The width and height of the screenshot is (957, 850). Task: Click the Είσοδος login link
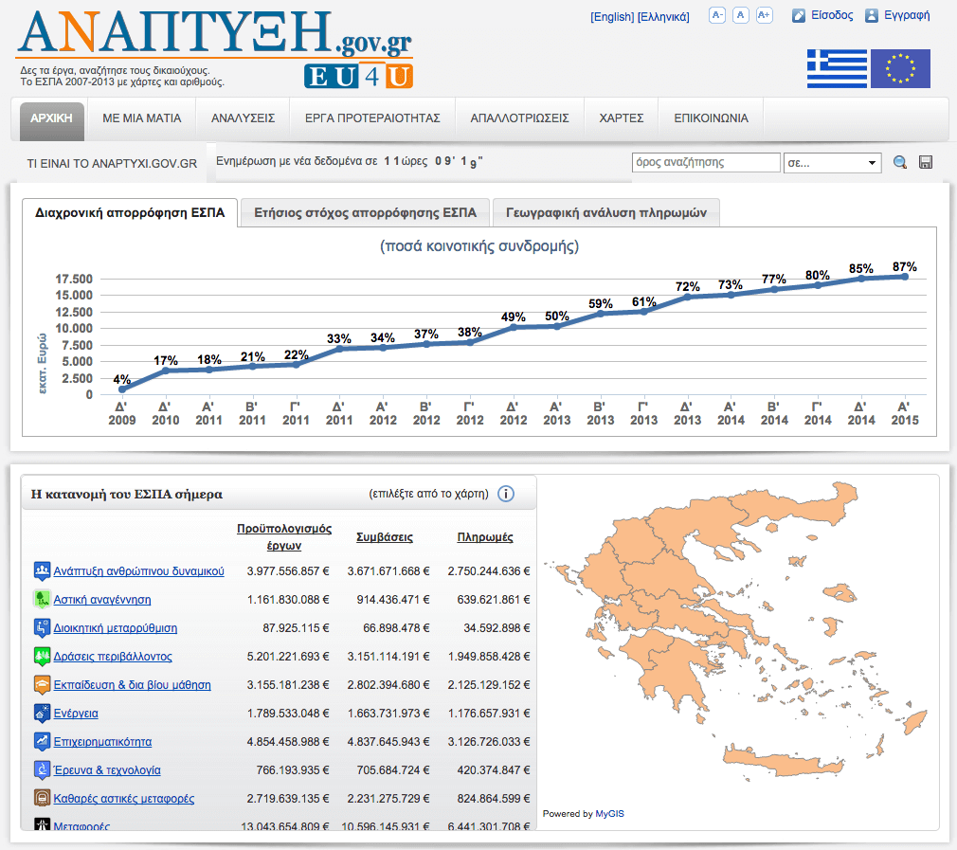pos(832,15)
